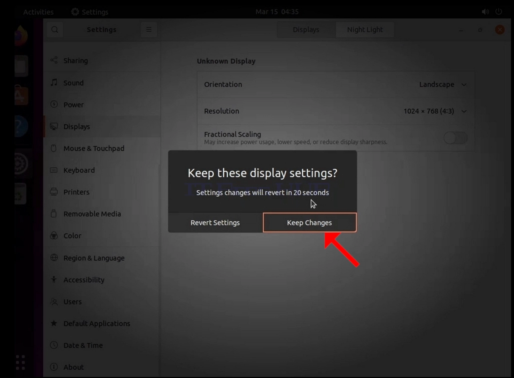This screenshot has width=514, height=378.
Task: Open Default Applications settings row
Action: [x=101, y=323]
